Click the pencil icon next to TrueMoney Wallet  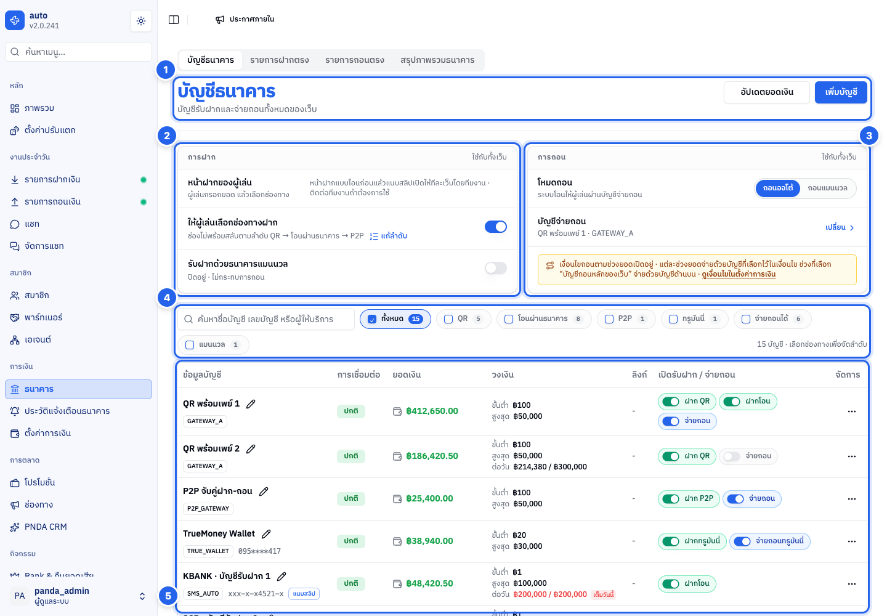coord(266,534)
